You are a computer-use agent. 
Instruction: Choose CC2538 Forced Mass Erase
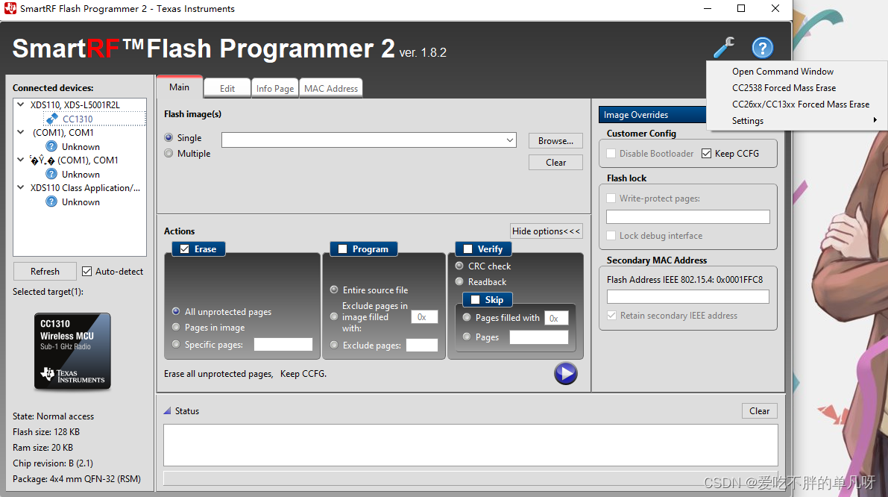click(784, 88)
